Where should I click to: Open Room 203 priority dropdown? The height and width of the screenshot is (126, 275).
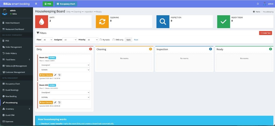point(64,97)
